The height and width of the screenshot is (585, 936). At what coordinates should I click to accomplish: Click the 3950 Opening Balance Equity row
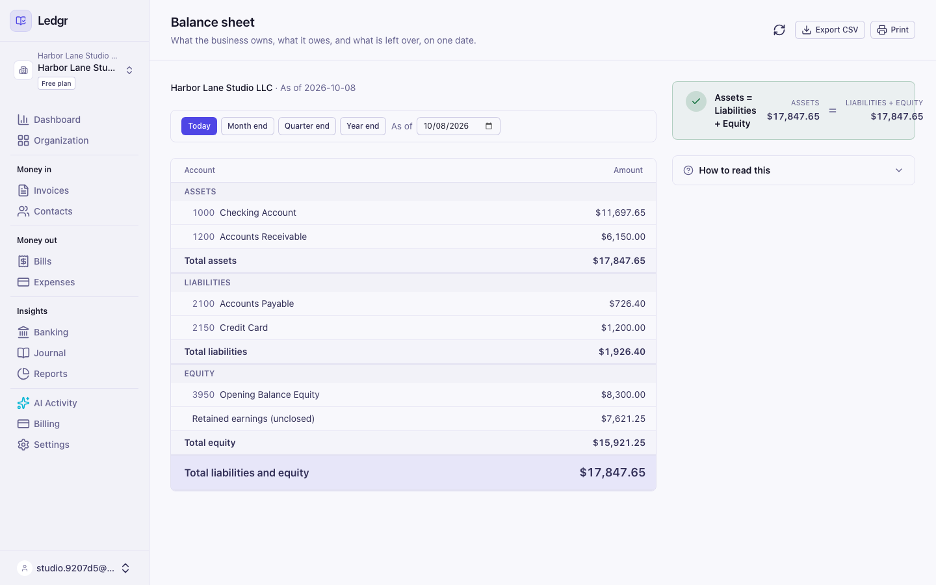[413, 395]
